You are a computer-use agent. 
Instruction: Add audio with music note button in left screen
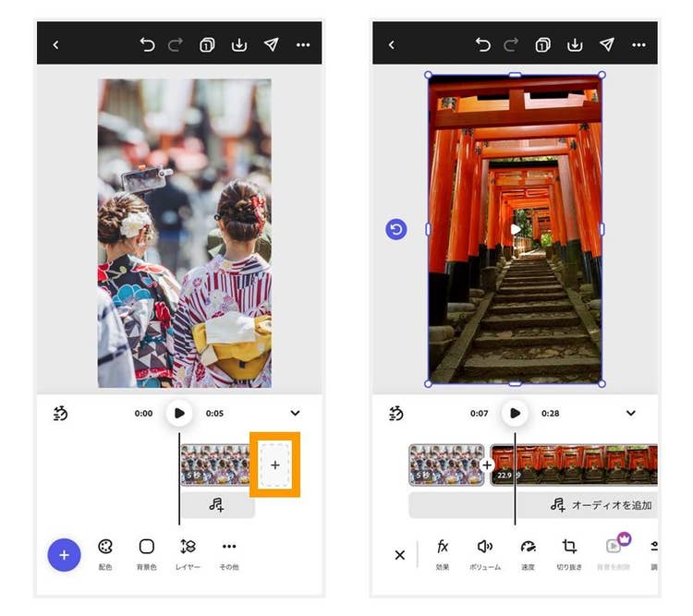click(x=216, y=504)
